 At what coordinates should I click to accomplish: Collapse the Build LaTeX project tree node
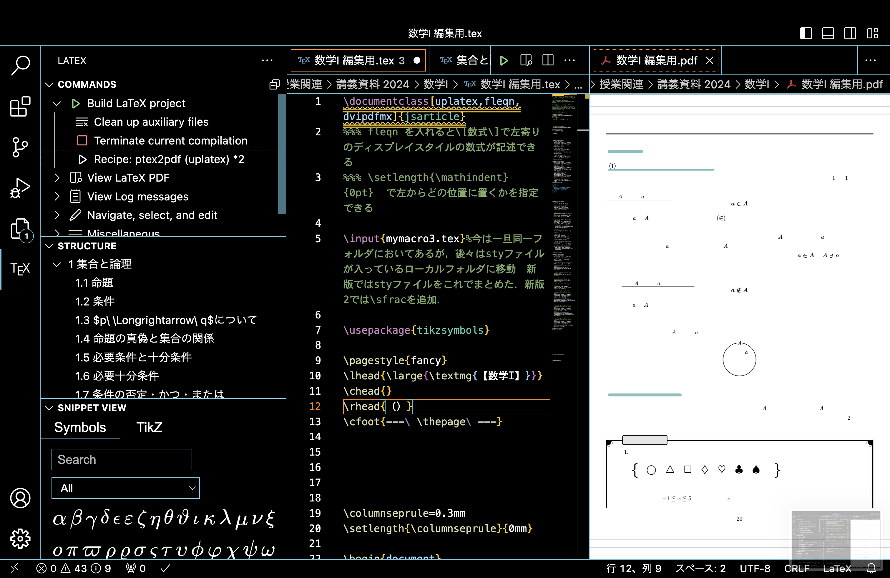click(57, 103)
